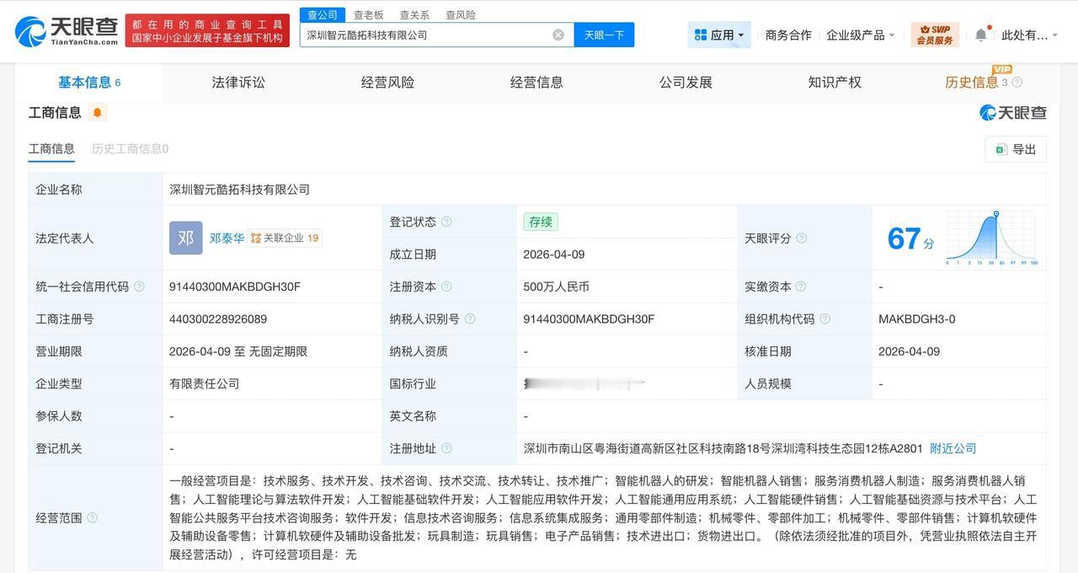Open the 应用 apps dropdown
This screenshot has width=1078, height=573.
(x=718, y=35)
